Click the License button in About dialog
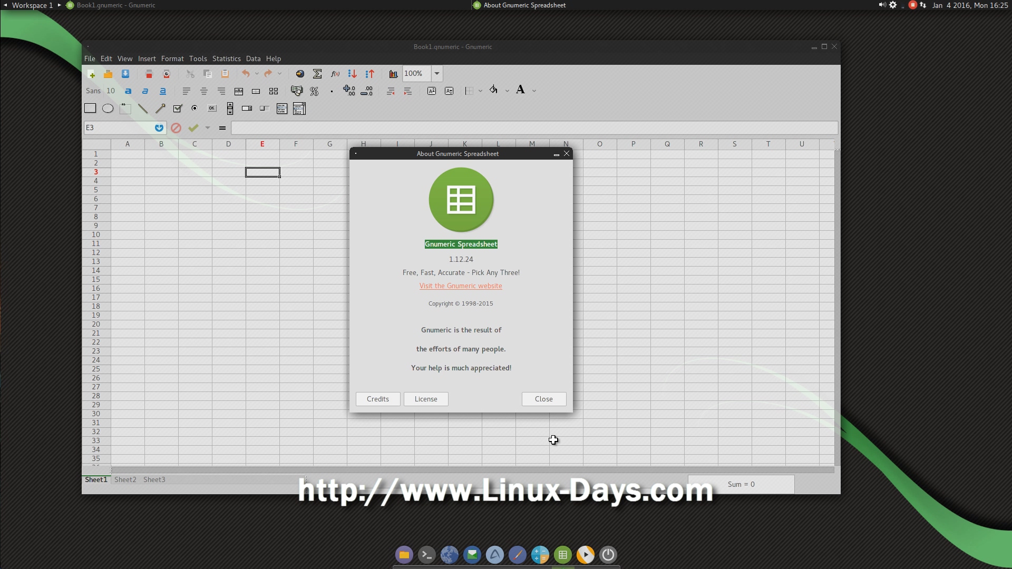The width and height of the screenshot is (1012, 569). point(426,399)
